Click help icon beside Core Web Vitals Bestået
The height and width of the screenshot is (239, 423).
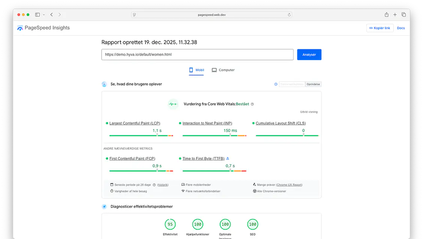tap(252, 104)
